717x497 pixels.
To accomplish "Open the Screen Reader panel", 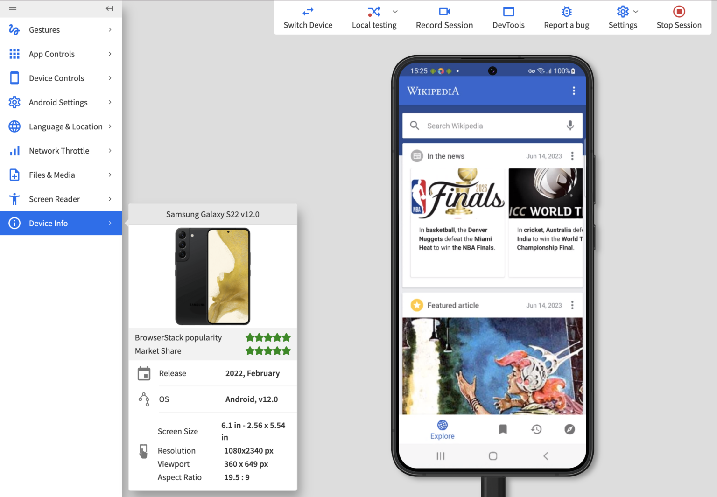I will click(x=54, y=199).
